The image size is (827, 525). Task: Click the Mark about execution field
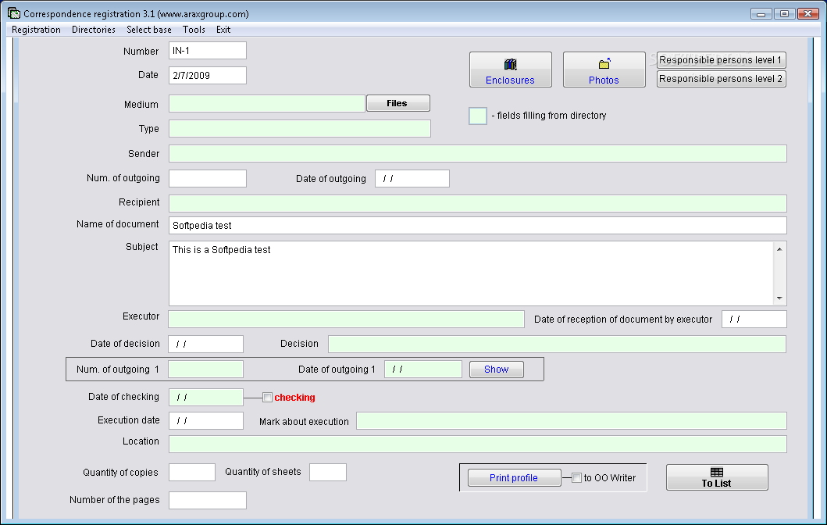pyautogui.click(x=572, y=420)
